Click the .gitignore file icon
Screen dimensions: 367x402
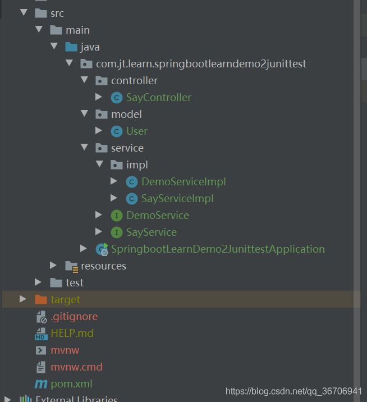point(42,317)
